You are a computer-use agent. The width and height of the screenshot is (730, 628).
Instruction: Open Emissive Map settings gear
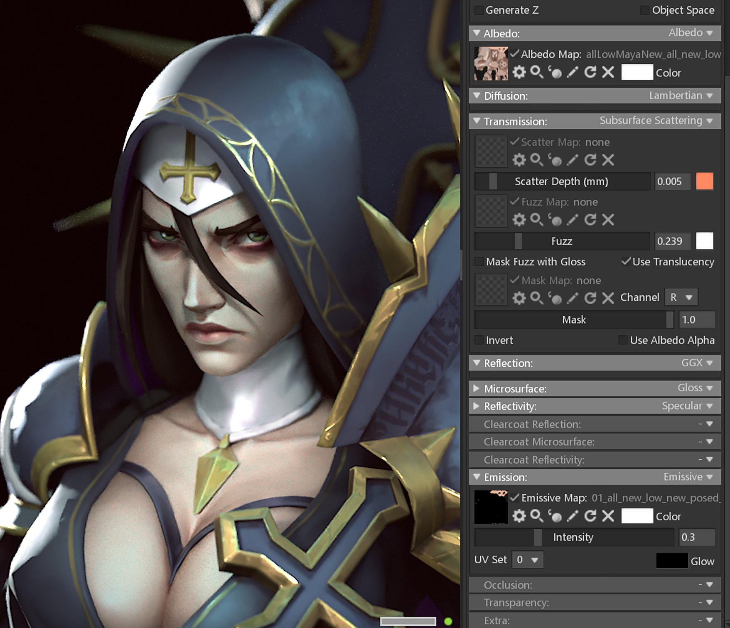click(x=519, y=516)
